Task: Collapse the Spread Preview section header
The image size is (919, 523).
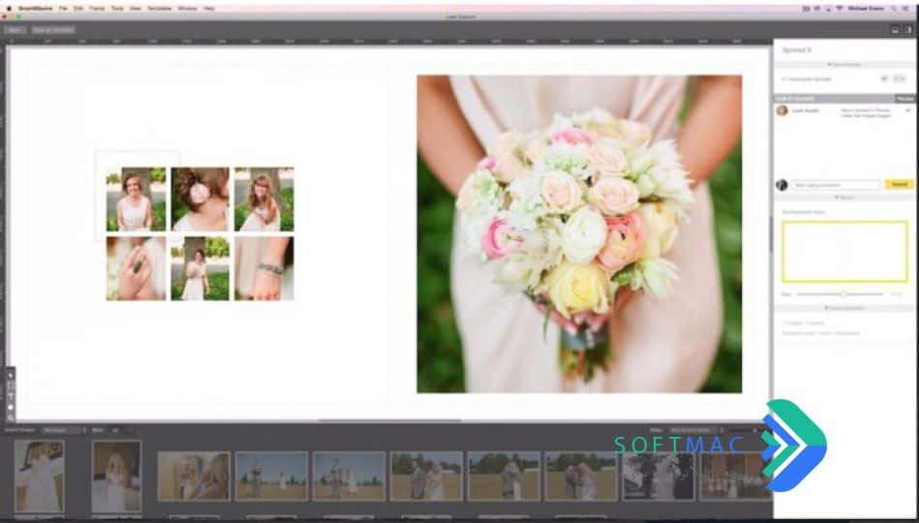Action: point(844,65)
